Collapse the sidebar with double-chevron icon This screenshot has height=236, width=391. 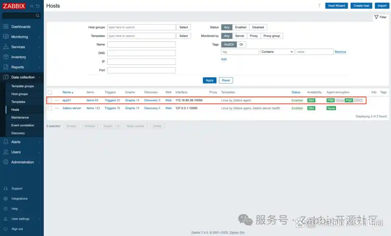[x=31, y=6]
